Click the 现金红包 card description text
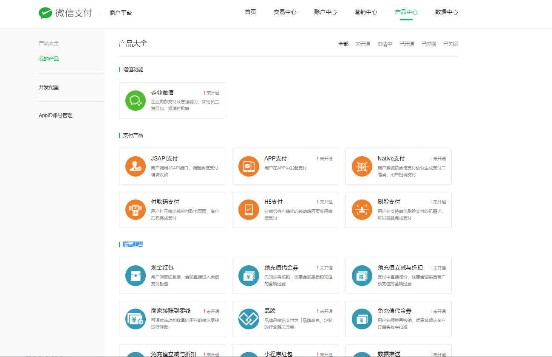The height and width of the screenshot is (357, 552). (185, 280)
